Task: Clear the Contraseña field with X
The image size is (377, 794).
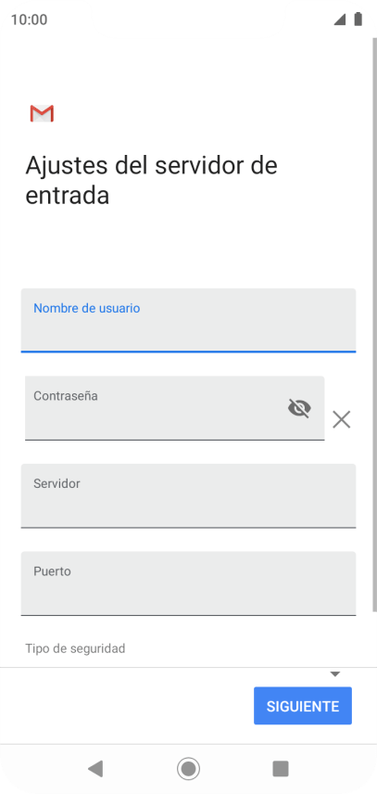Action: tap(342, 419)
